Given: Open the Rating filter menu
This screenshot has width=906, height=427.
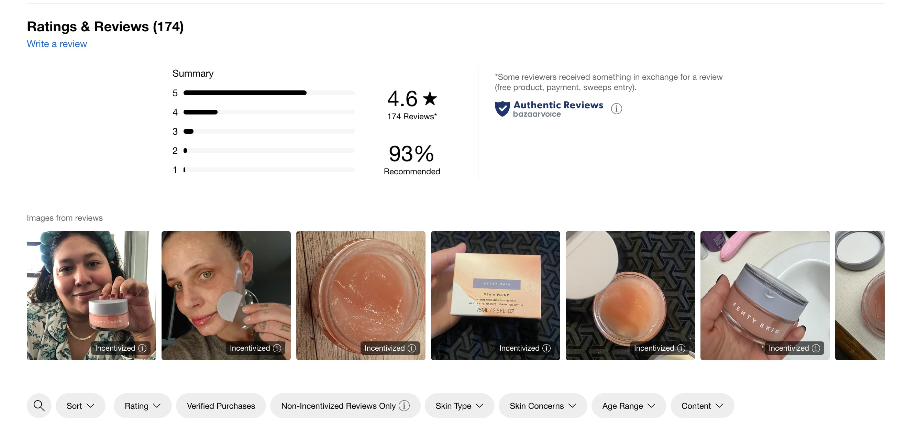Looking at the screenshot, I should (142, 405).
